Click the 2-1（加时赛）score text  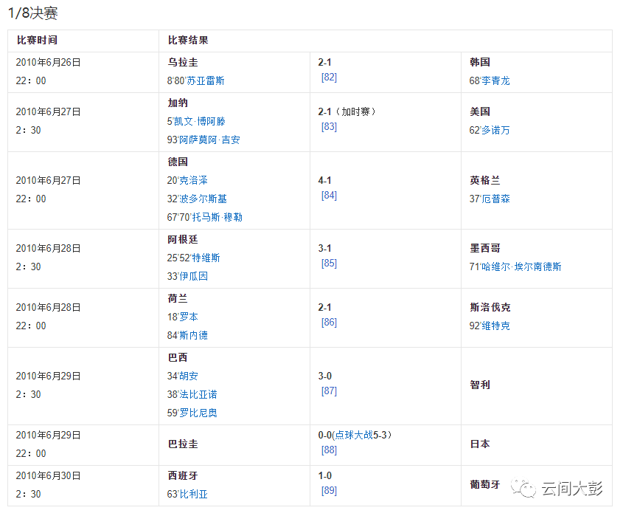(x=347, y=111)
